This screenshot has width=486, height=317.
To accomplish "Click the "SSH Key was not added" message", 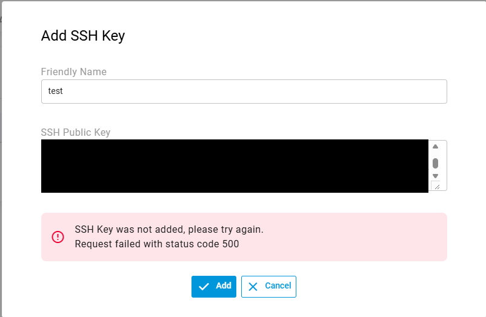I will (x=169, y=230).
